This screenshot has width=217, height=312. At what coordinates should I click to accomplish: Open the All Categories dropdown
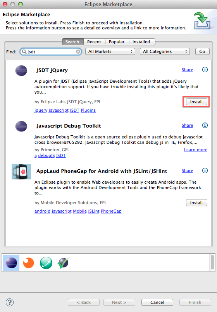point(165,51)
